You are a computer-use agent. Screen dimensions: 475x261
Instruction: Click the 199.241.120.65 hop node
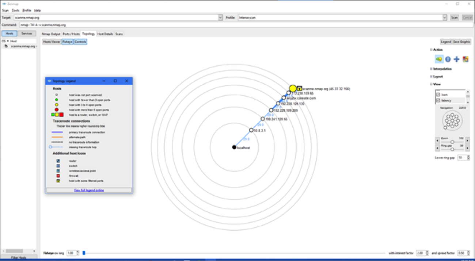[x=262, y=119]
